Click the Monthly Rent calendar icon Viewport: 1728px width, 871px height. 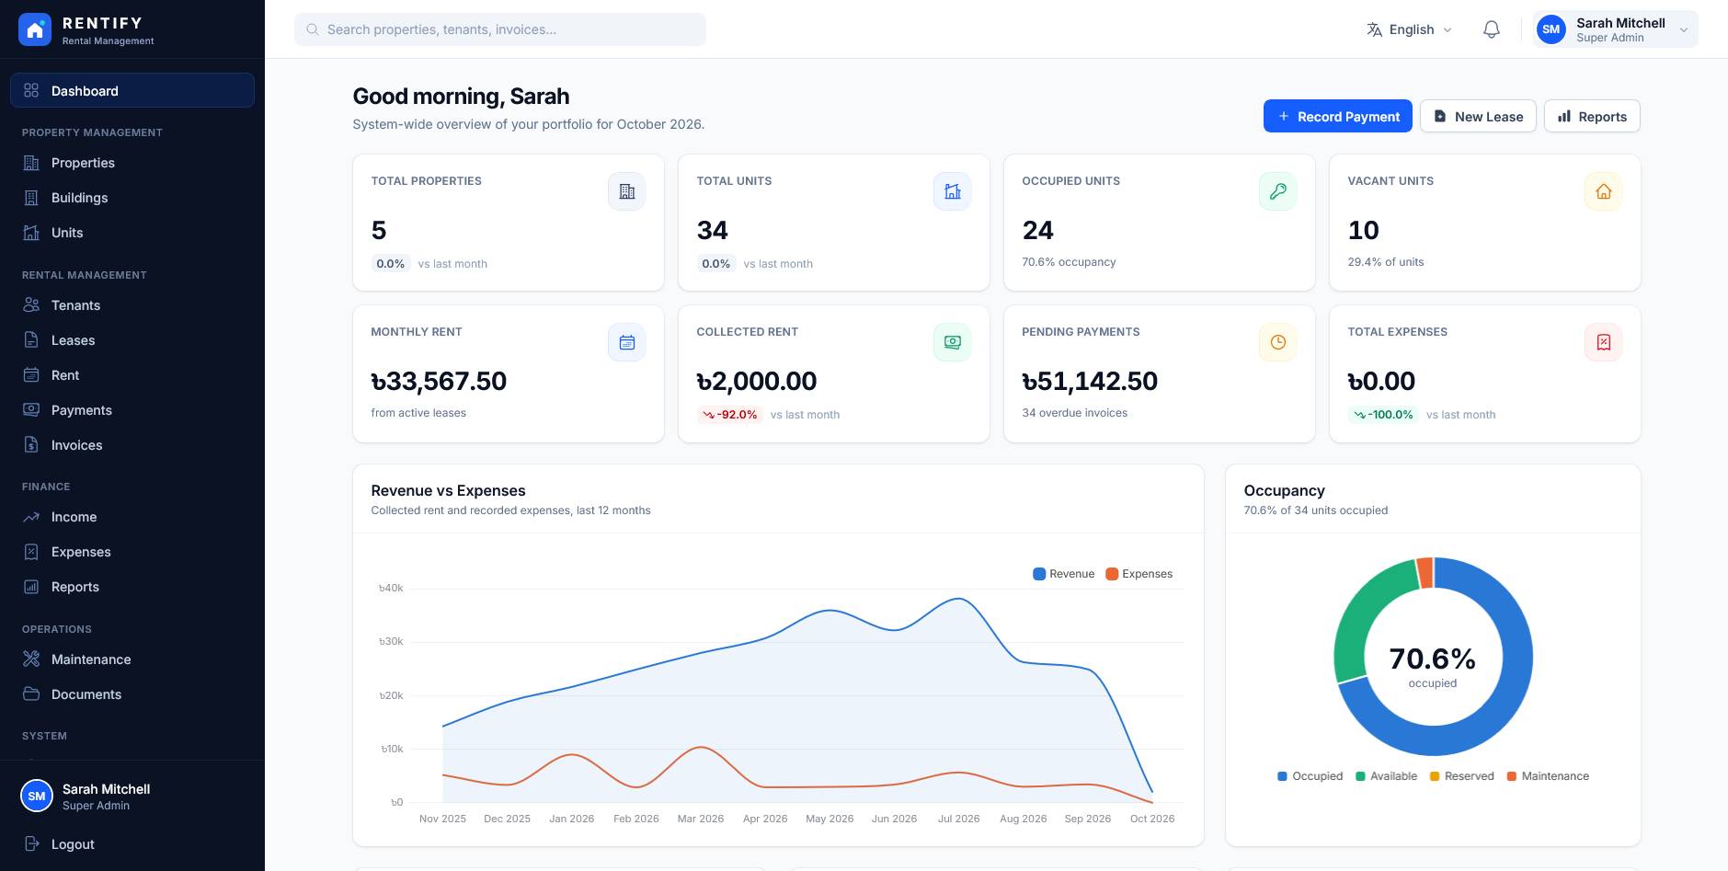627,342
